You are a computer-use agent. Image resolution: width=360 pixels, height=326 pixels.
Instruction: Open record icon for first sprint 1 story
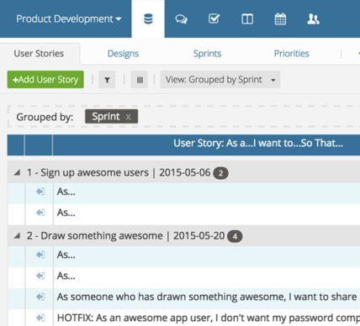pyautogui.click(x=40, y=192)
